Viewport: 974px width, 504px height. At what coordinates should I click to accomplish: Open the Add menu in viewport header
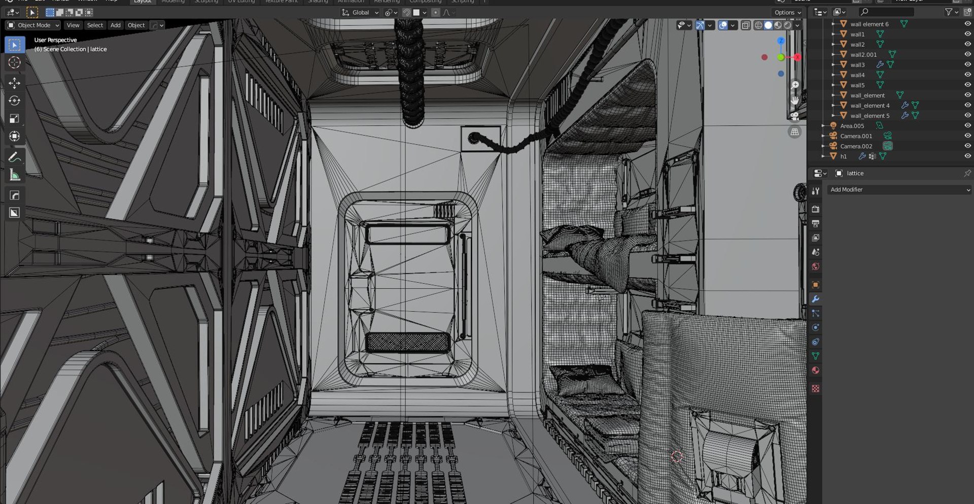[x=116, y=25]
